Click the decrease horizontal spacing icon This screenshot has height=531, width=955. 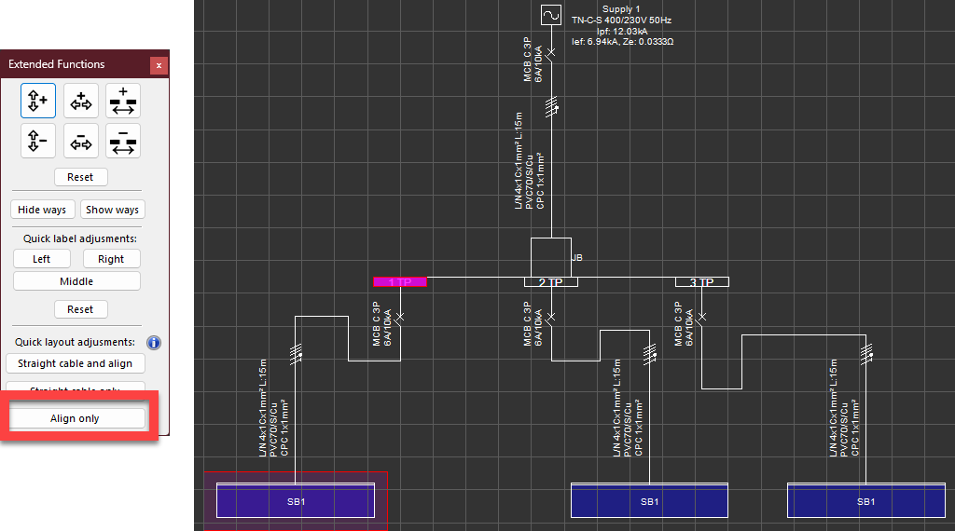click(81, 142)
